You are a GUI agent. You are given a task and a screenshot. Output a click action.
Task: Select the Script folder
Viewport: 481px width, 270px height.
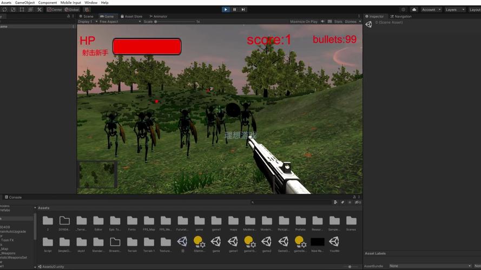(x=48, y=244)
